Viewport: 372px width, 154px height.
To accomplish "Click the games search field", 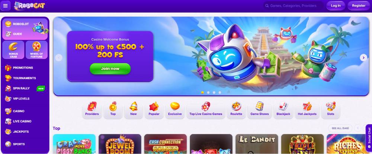I will point(293,6).
